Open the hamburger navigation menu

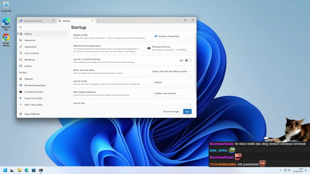21,27
